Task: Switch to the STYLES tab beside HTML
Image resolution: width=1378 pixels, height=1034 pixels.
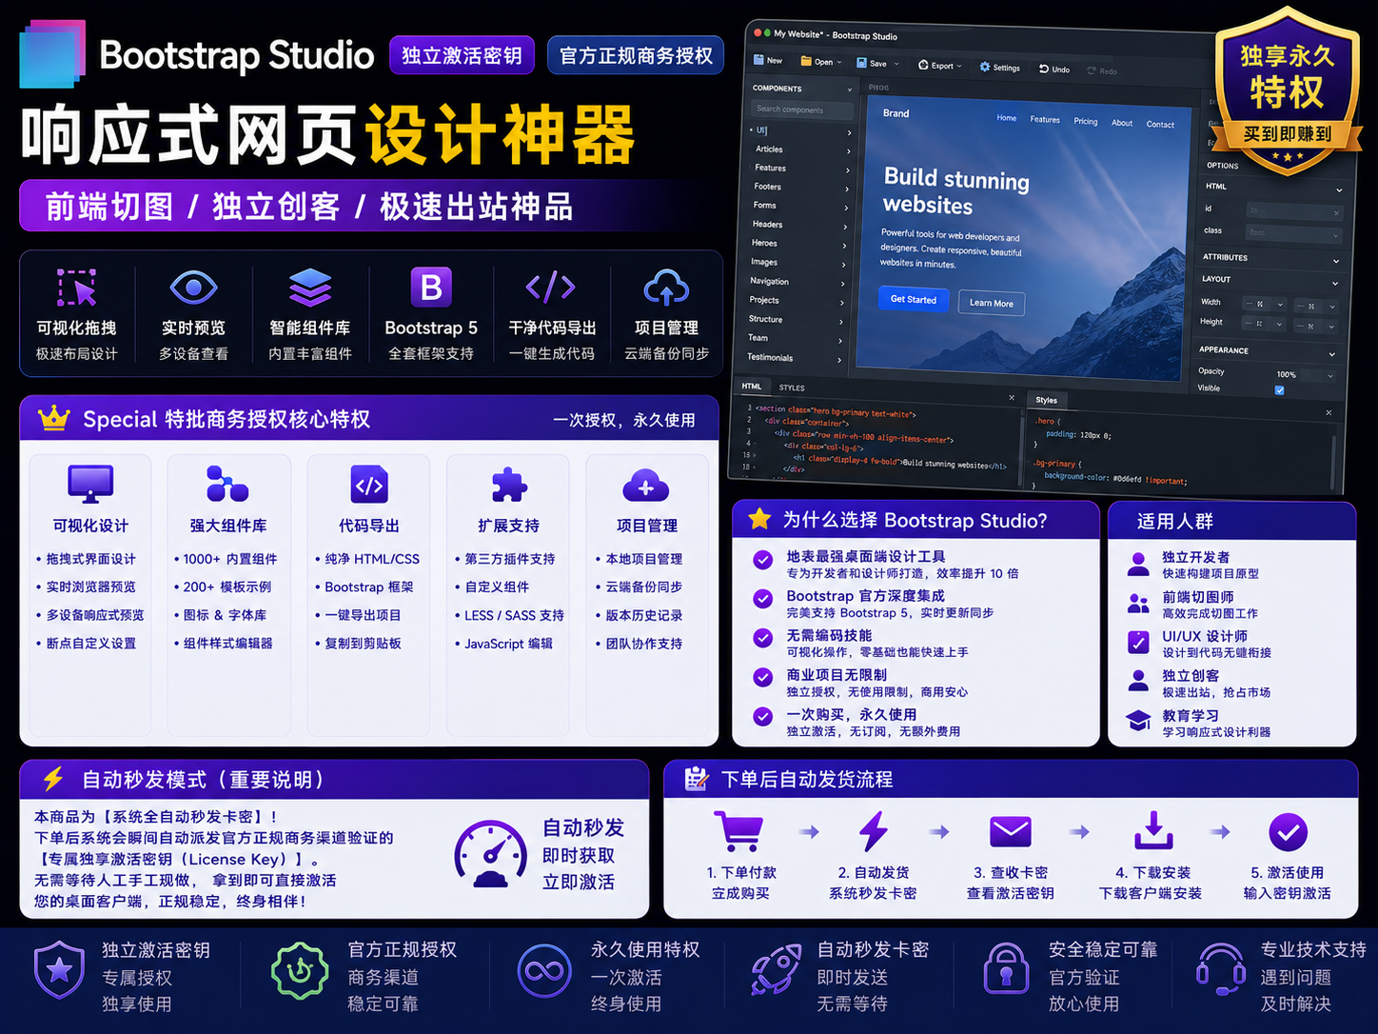Action: tap(792, 388)
